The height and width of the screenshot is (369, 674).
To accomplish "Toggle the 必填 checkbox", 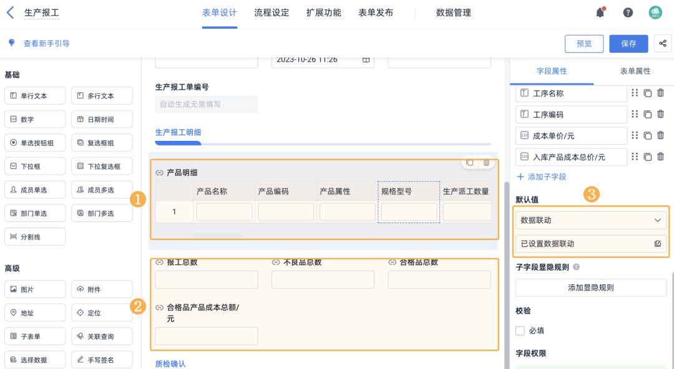I will coord(520,330).
